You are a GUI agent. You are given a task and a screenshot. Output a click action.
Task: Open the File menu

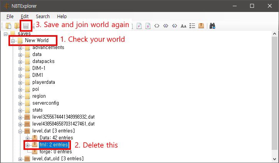coord(10,16)
